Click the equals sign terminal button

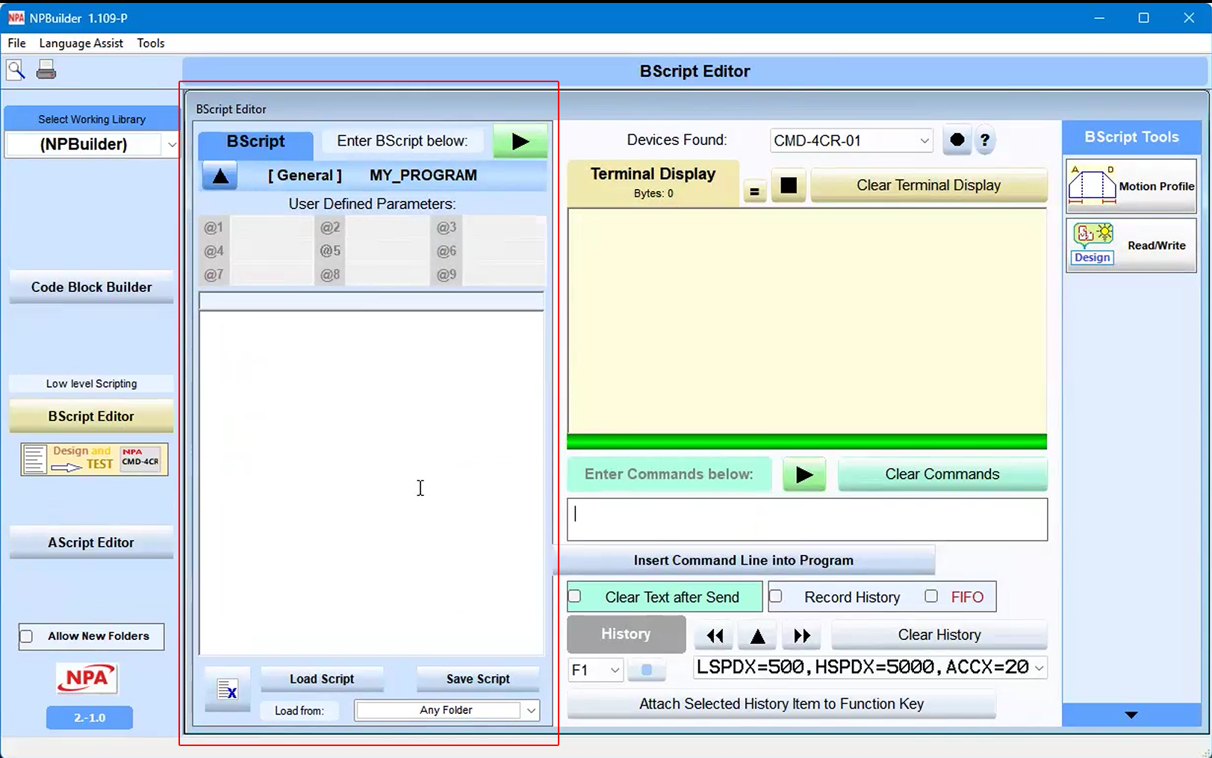coord(754,192)
